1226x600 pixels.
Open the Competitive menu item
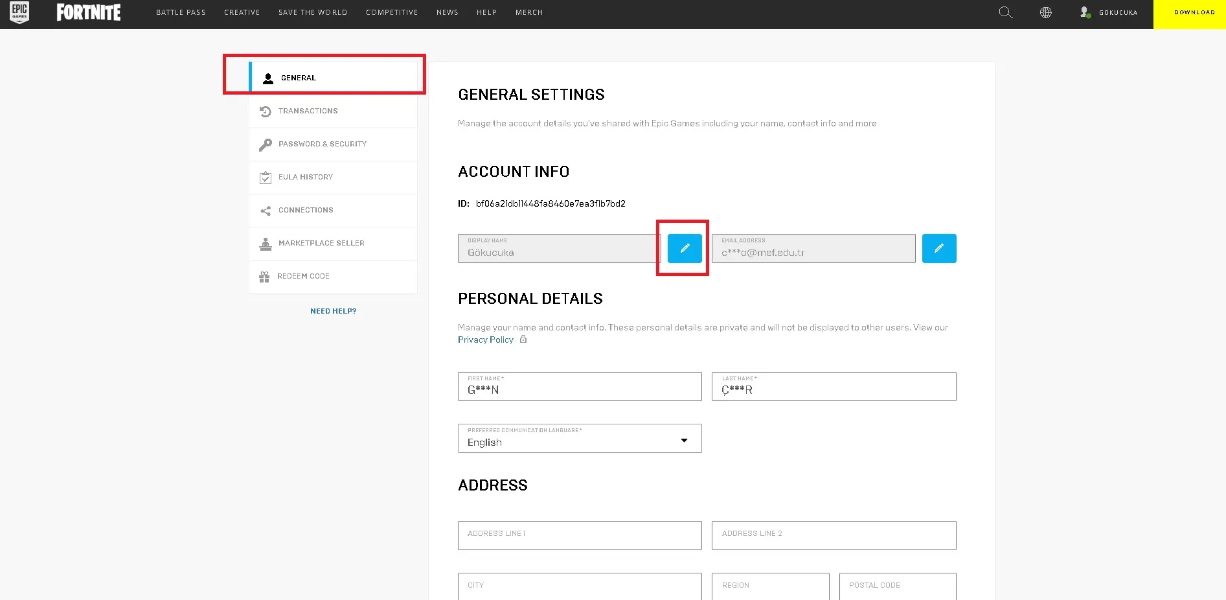pos(392,12)
